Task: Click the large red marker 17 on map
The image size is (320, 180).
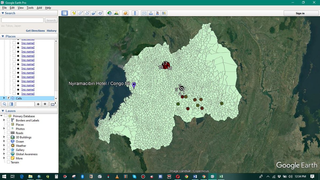Action: [165, 65]
